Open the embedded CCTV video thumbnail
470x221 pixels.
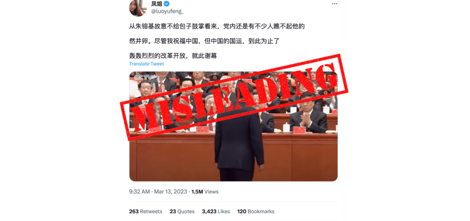233,127
